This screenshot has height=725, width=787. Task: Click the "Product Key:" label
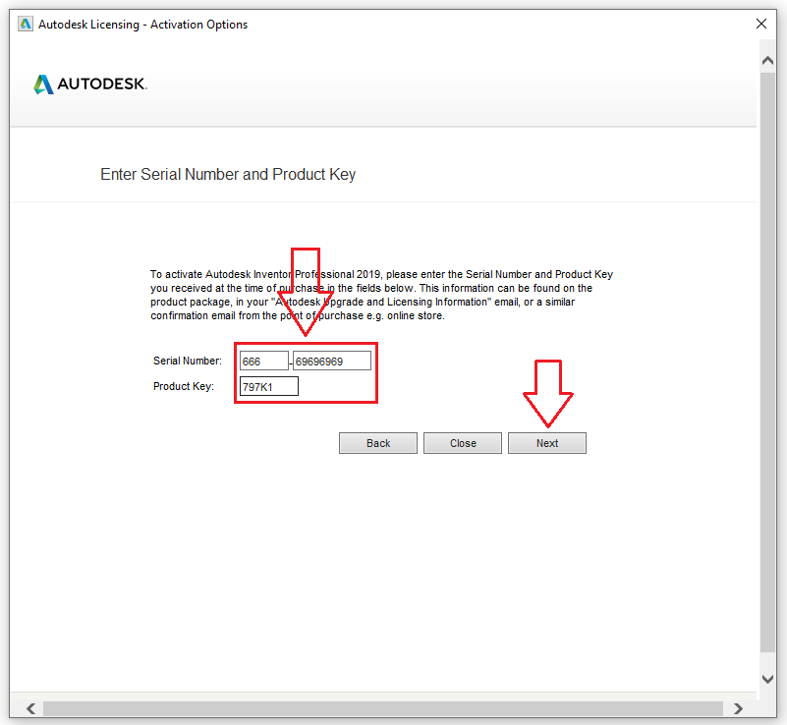click(184, 387)
